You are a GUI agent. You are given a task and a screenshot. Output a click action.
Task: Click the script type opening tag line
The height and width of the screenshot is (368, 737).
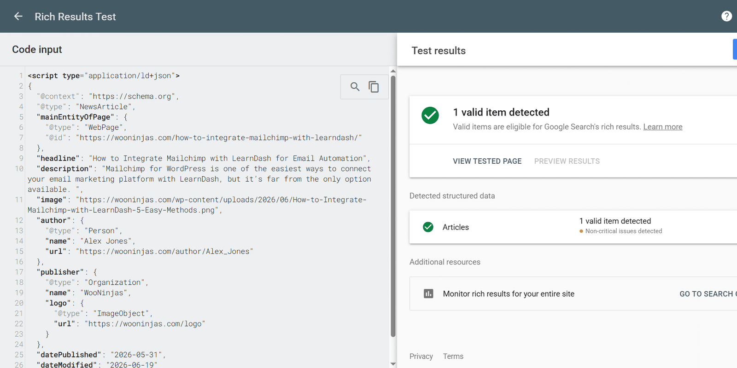[104, 75]
